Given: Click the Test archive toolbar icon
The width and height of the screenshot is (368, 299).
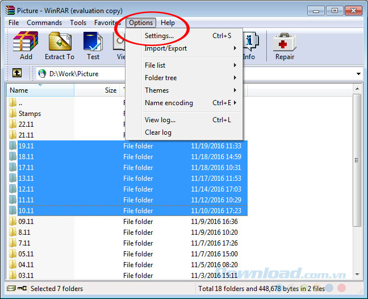Looking at the screenshot, I should [93, 41].
